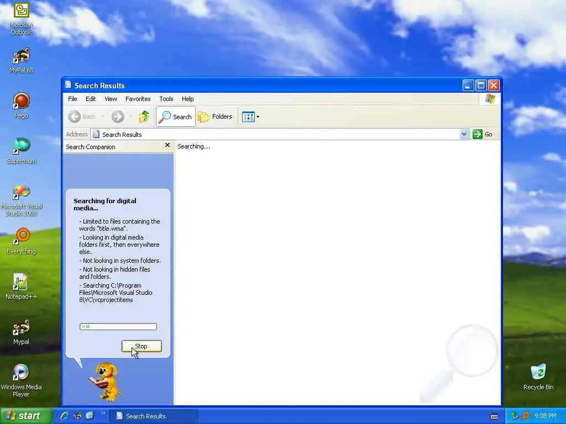
Task: Stop the current search
Action: [141, 346]
